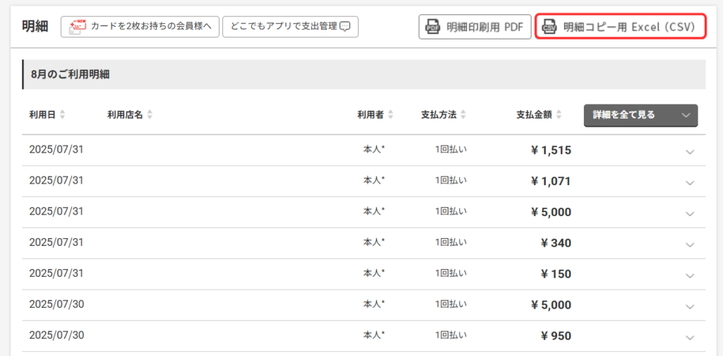
Task: Open the 詳細を全て見る dropdown
Action: pos(640,115)
